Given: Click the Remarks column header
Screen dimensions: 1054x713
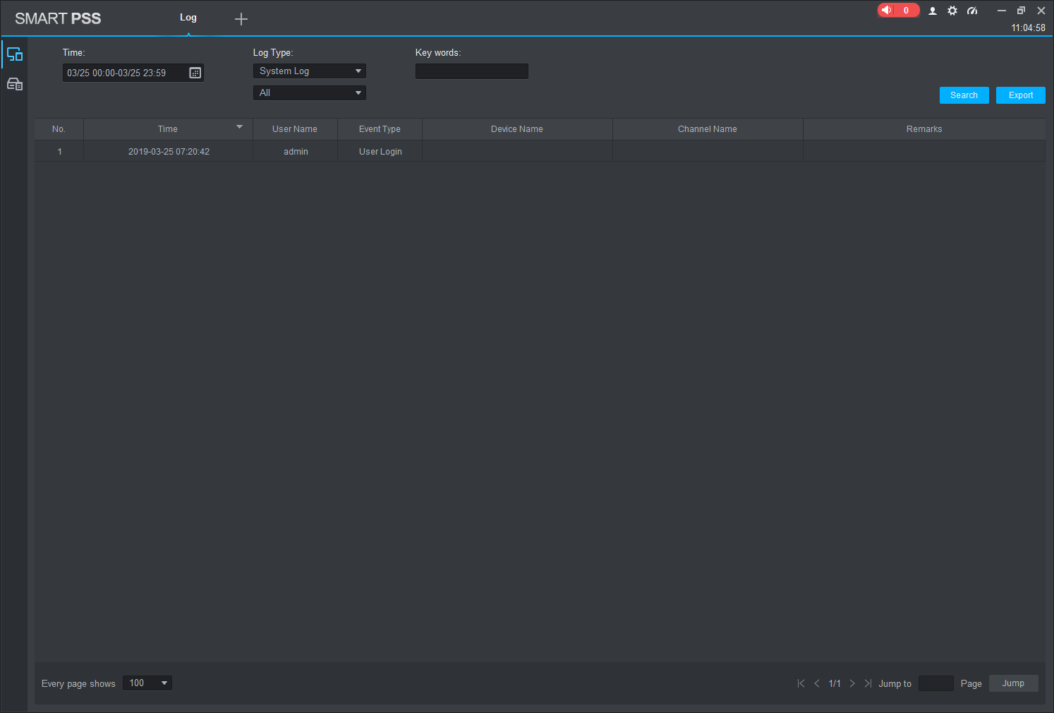Looking at the screenshot, I should coord(924,129).
